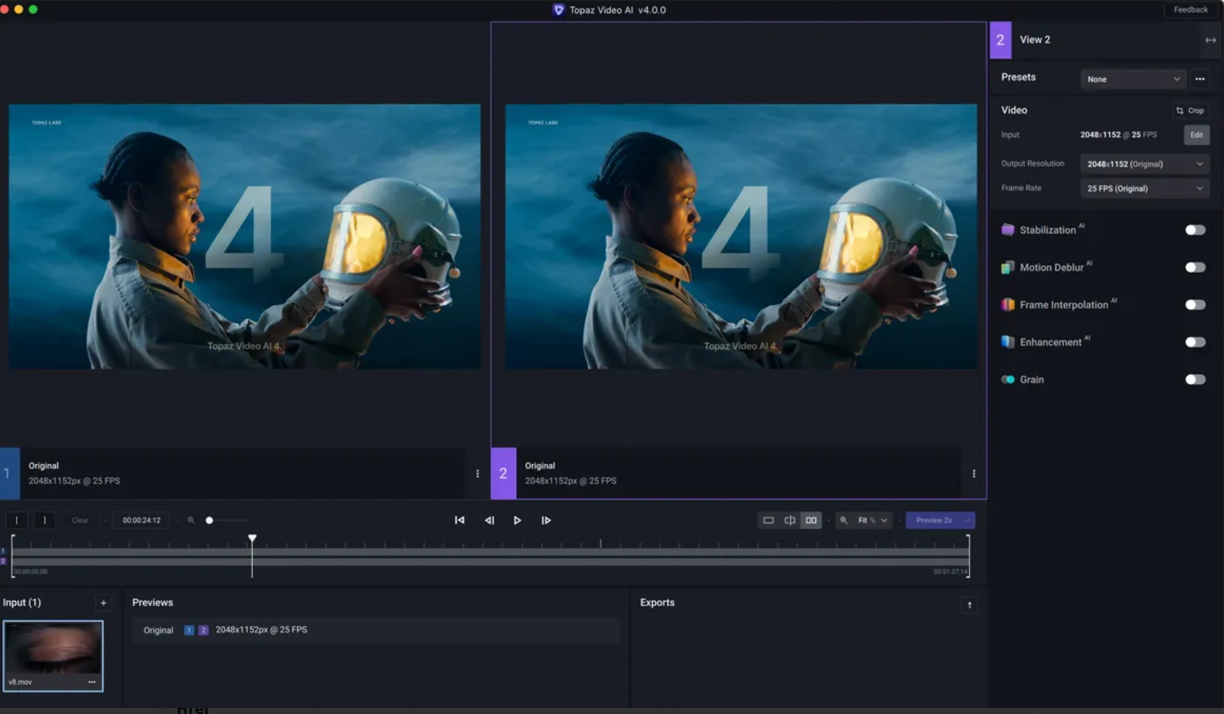
Task: Open the Presets dropdown showing None
Action: 1133,79
